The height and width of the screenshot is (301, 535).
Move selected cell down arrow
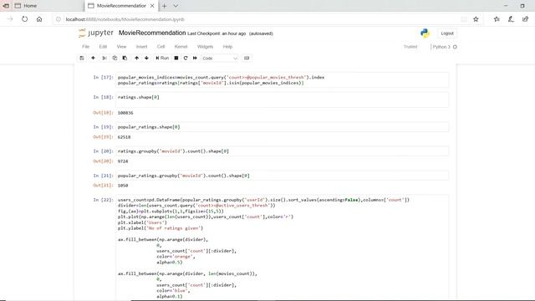tap(146, 58)
